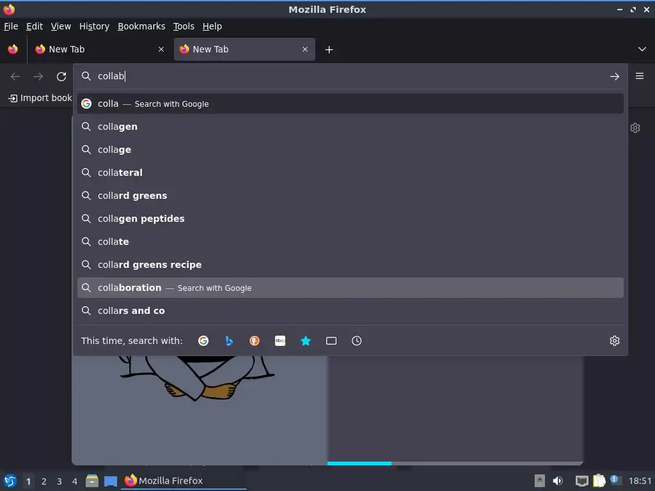Image resolution: width=655 pixels, height=491 pixels.
Task: Open the taskbar start menu icon
Action: [10, 481]
